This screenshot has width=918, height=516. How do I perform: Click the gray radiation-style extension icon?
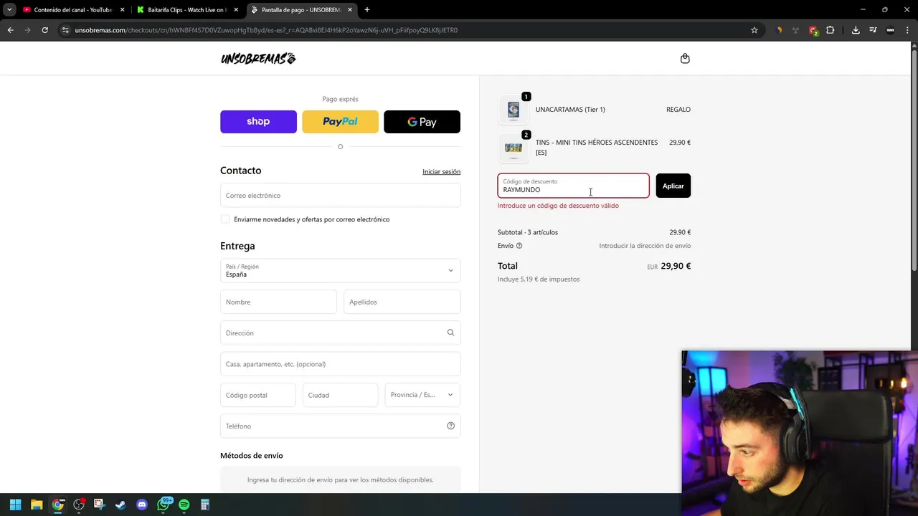[x=796, y=30]
